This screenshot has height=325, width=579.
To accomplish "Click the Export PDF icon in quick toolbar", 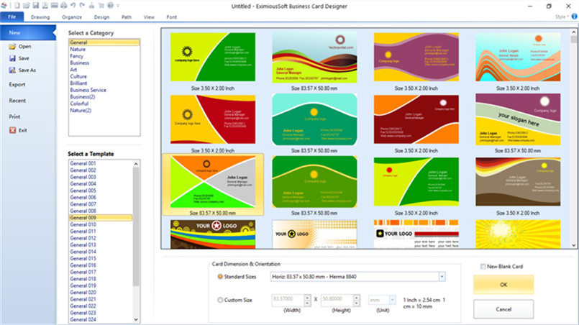I will 45,6.
